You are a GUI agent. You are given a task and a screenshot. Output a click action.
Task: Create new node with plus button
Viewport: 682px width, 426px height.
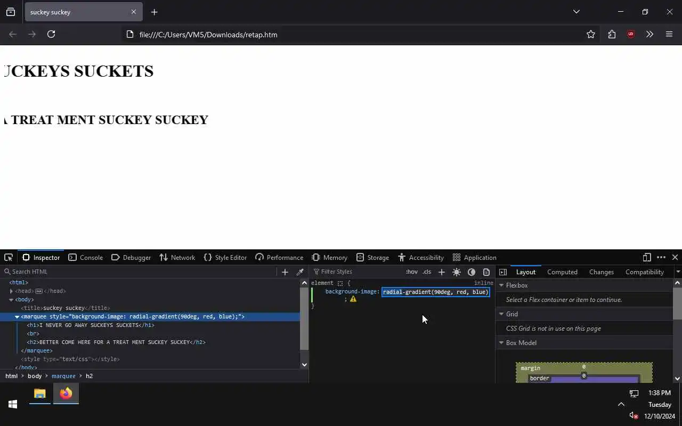(x=285, y=272)
